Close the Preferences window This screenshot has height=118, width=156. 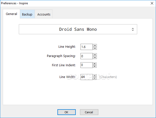coord(152,3)
